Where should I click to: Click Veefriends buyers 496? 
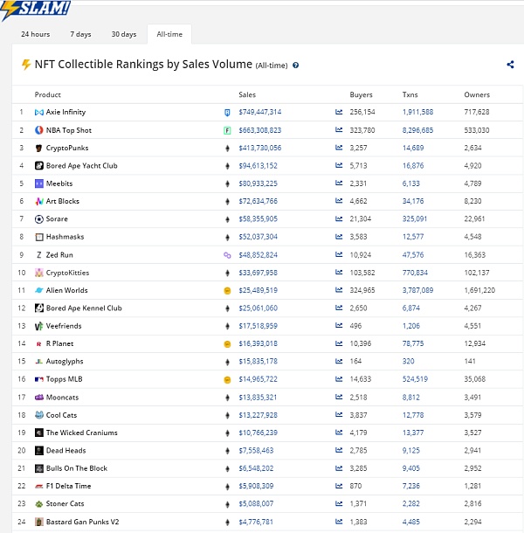pos(355,326)
